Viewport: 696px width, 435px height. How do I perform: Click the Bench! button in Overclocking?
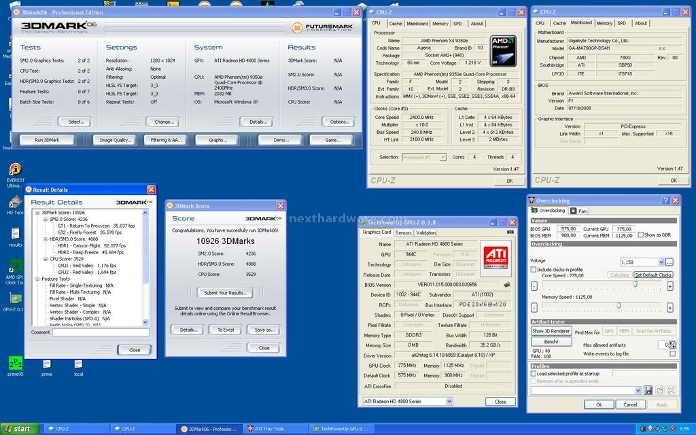[551, 342]
